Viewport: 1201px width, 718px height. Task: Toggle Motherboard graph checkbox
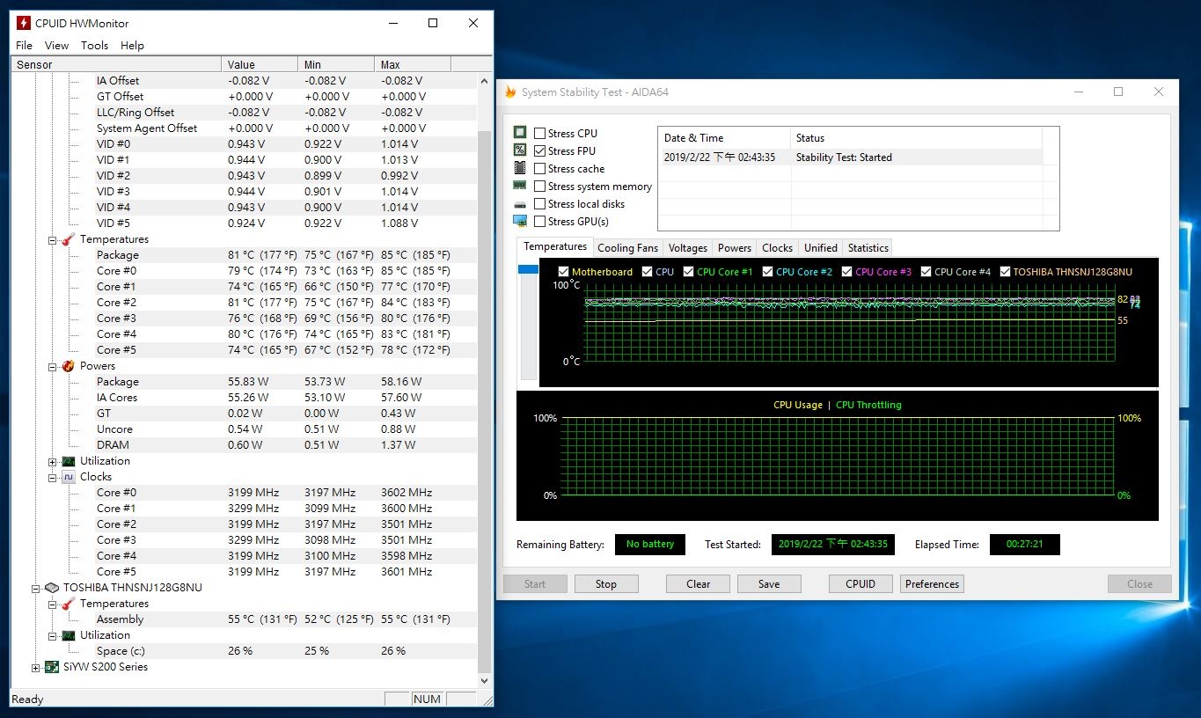click(x=563, y=272)
